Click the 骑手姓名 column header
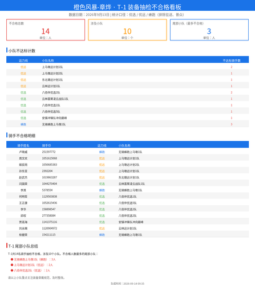255x285 pixels. coord(23,145)
